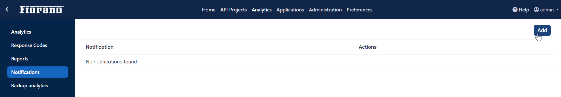Click the back arrow chevron icon
This screenshot has width=561, height=97.
[x=7, y=9]
